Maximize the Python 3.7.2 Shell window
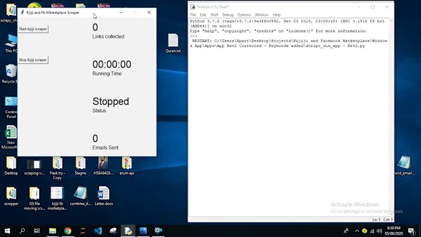Image resolution: width=421 pixels, height=237 pixels. 373,7
